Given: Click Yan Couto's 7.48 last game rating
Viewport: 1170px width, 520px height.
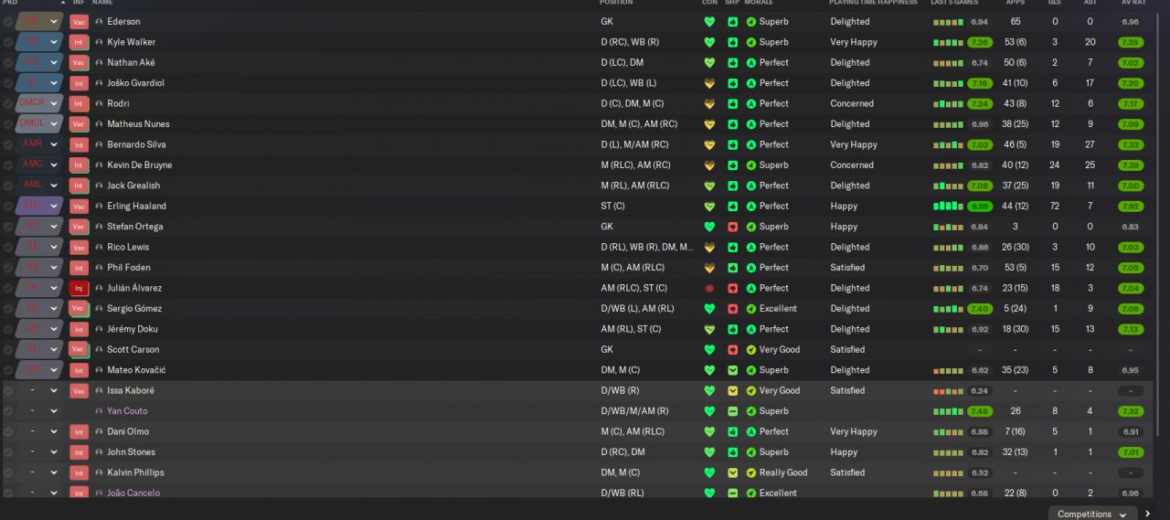Looking at the screenshot, I should 980,411.
